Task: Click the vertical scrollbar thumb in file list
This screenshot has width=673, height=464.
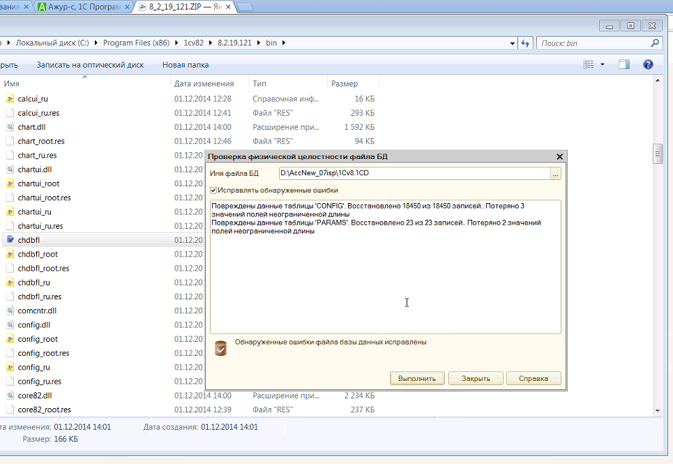Action: point(657,154)
